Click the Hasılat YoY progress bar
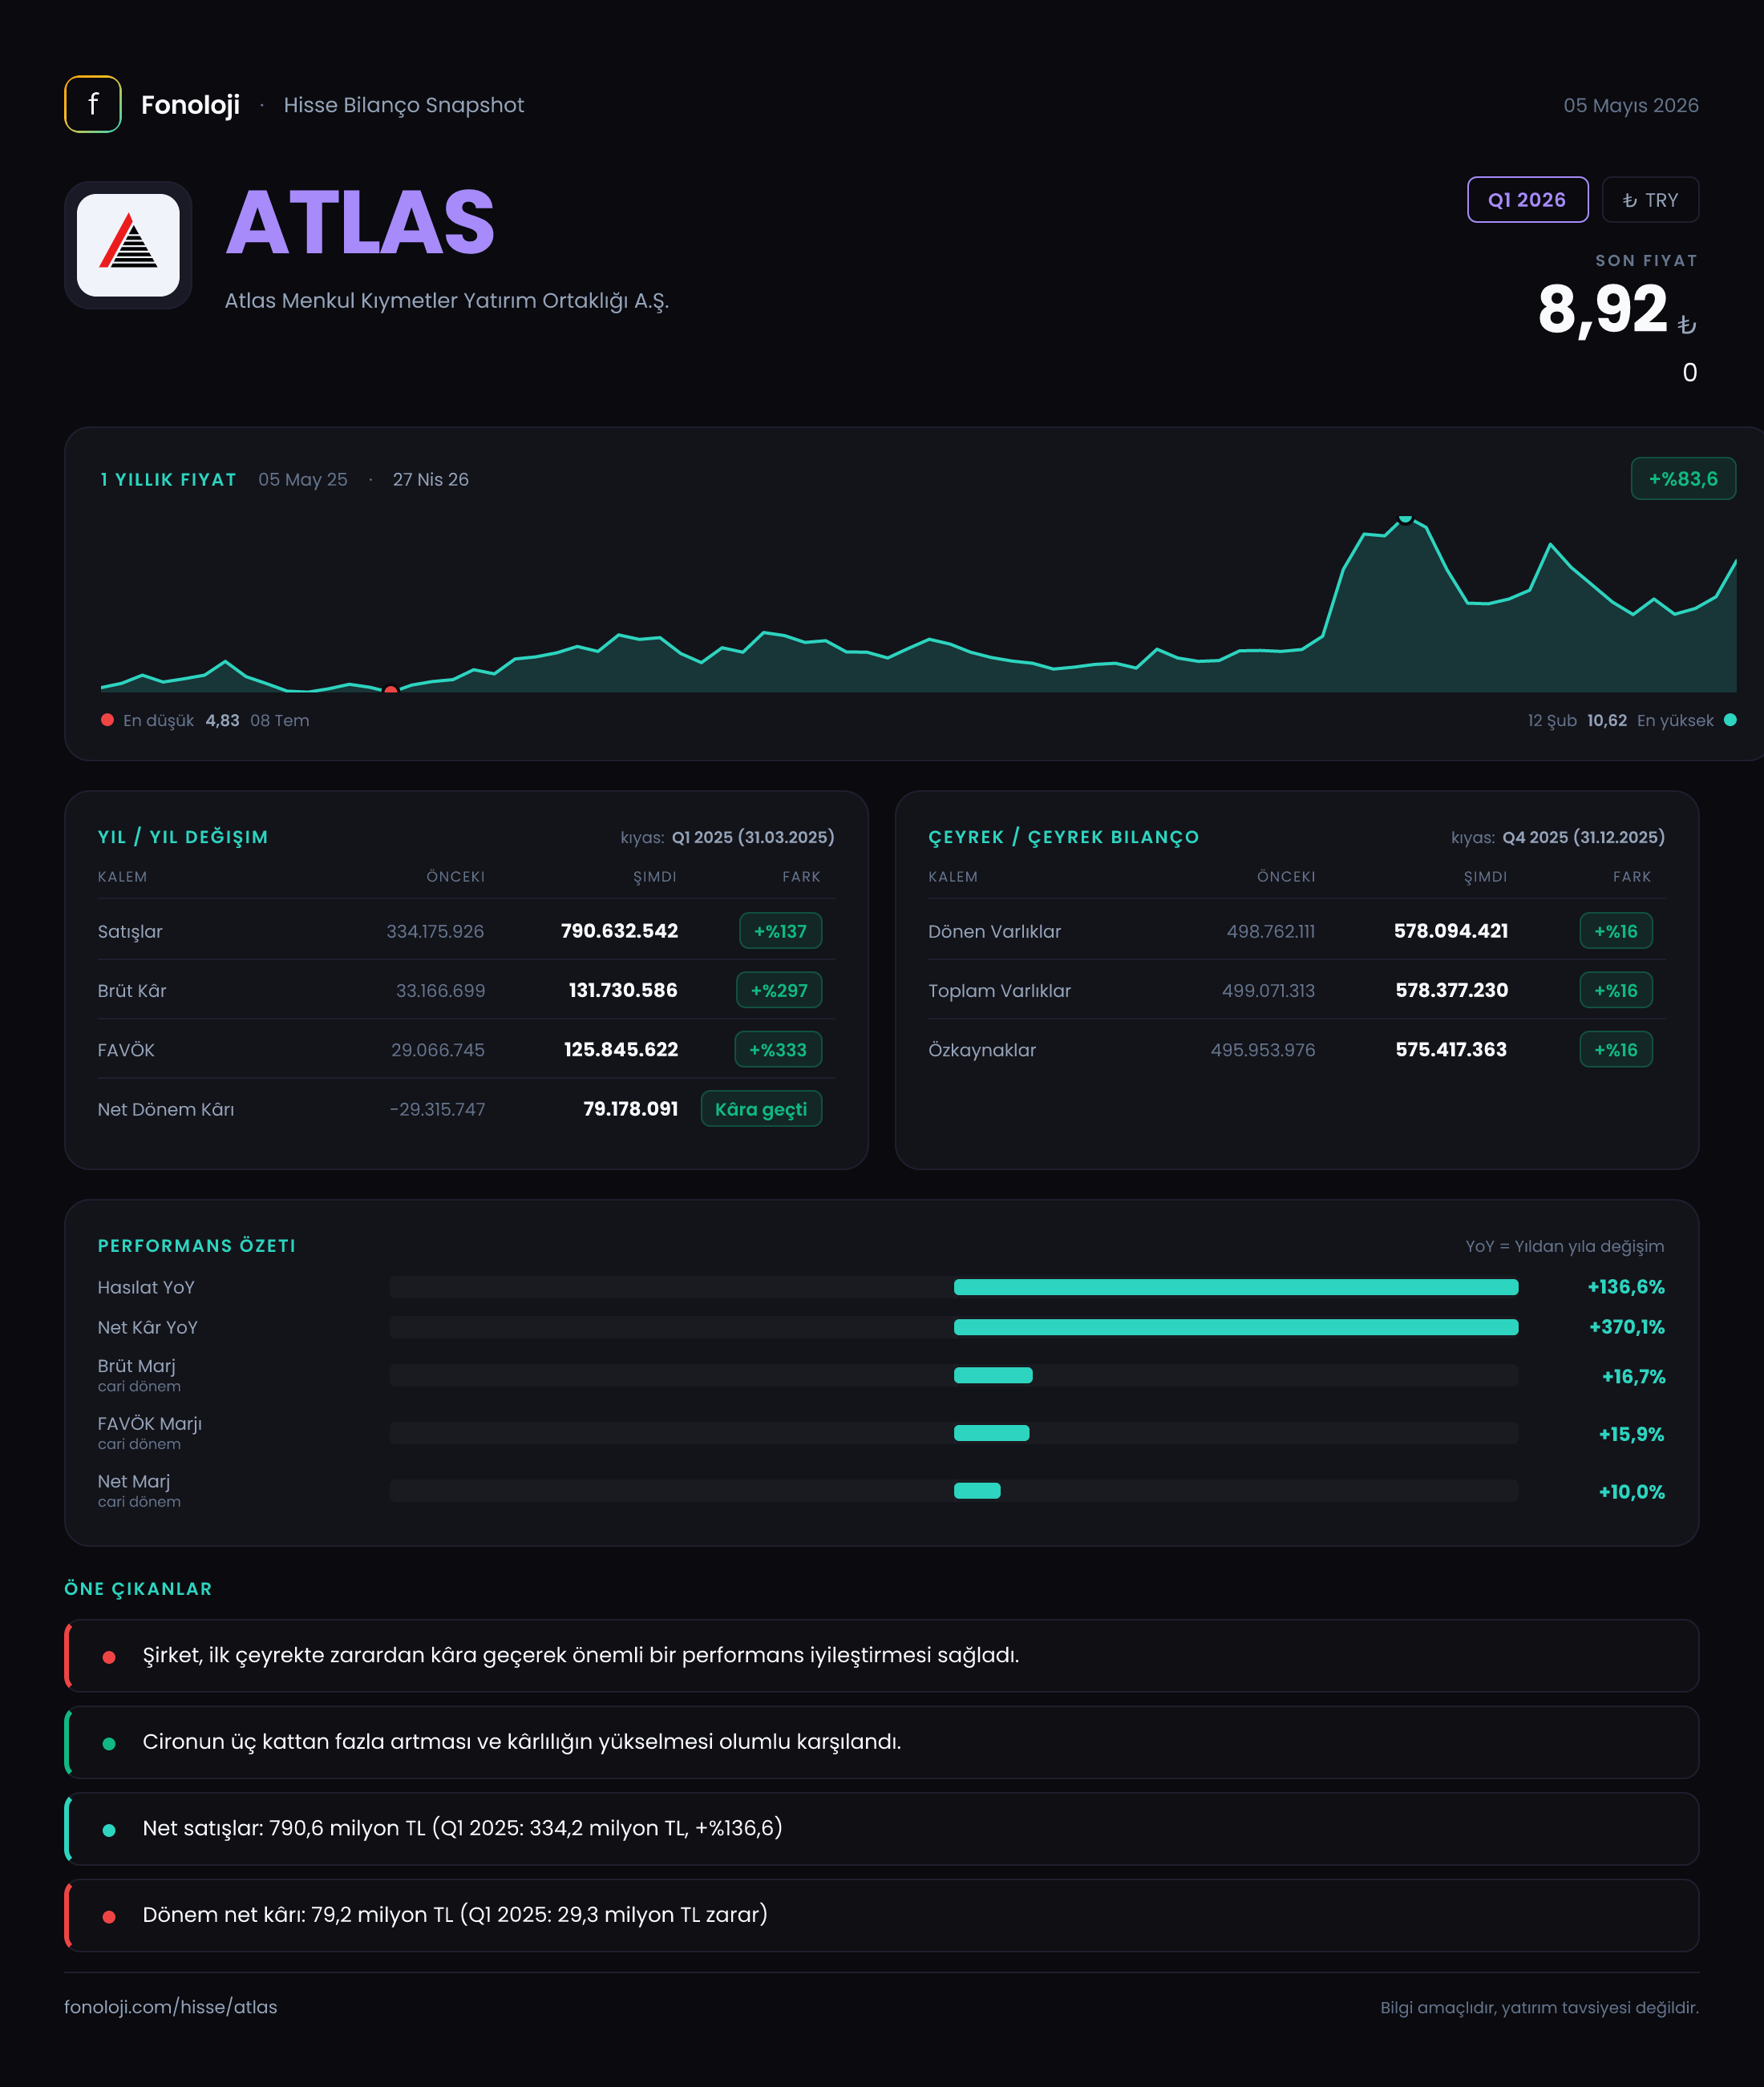The height and width of the screenshot is (2087, 1764). coord(954,1287)
